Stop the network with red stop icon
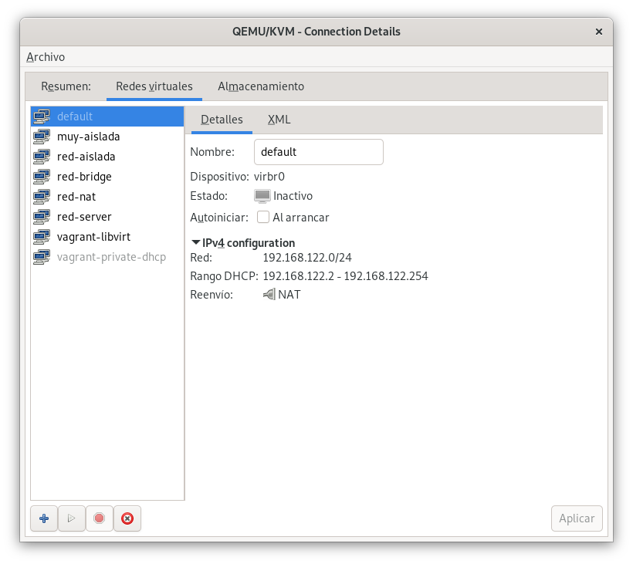 (x=100, y=518)
